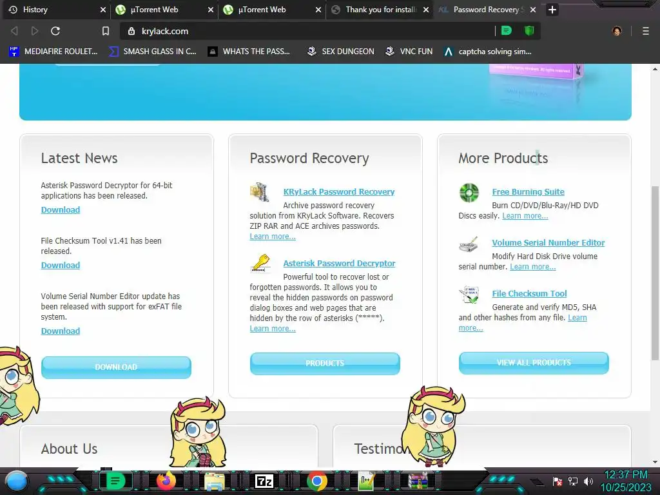Open the green reader extension icon in the address bar
660x495 pixels.
pos(507,30)
